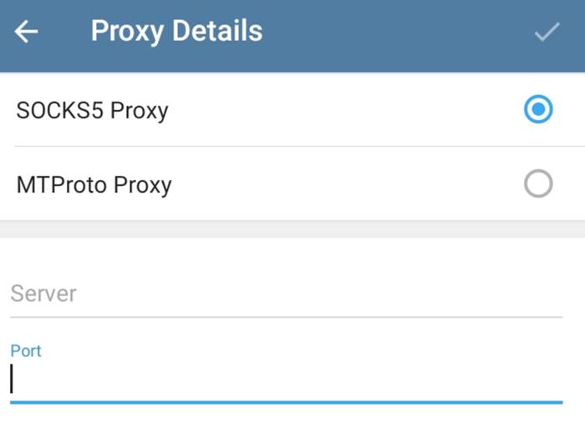Tap the blue Port field label
The width and height of the screenshot is (585, 423).
26,350
